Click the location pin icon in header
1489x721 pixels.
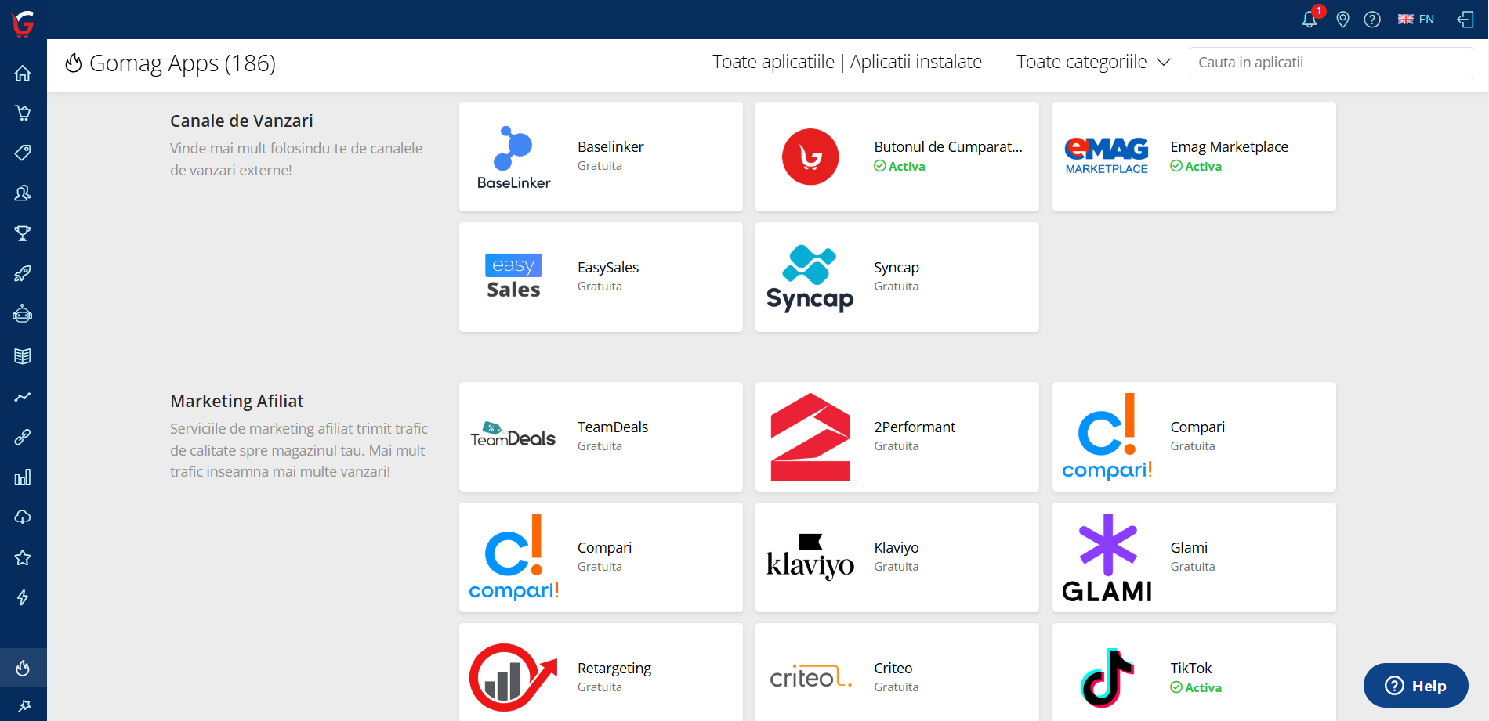1342,20
